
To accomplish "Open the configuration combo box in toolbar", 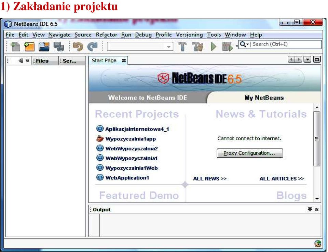I will [140, 47].
